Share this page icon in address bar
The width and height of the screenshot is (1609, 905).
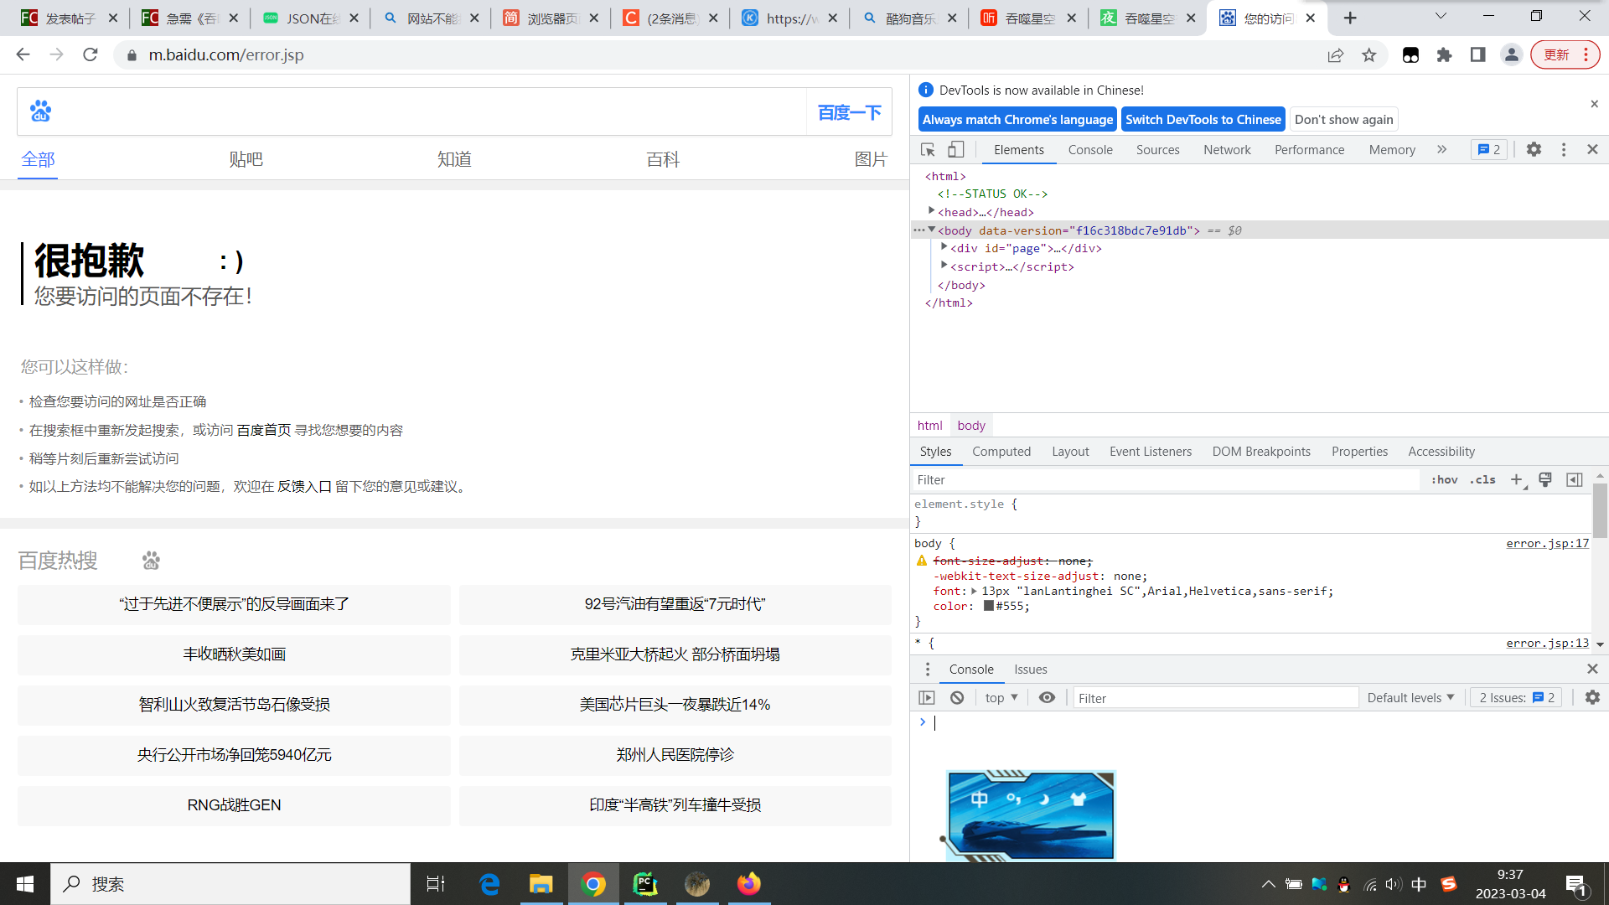1335,54
